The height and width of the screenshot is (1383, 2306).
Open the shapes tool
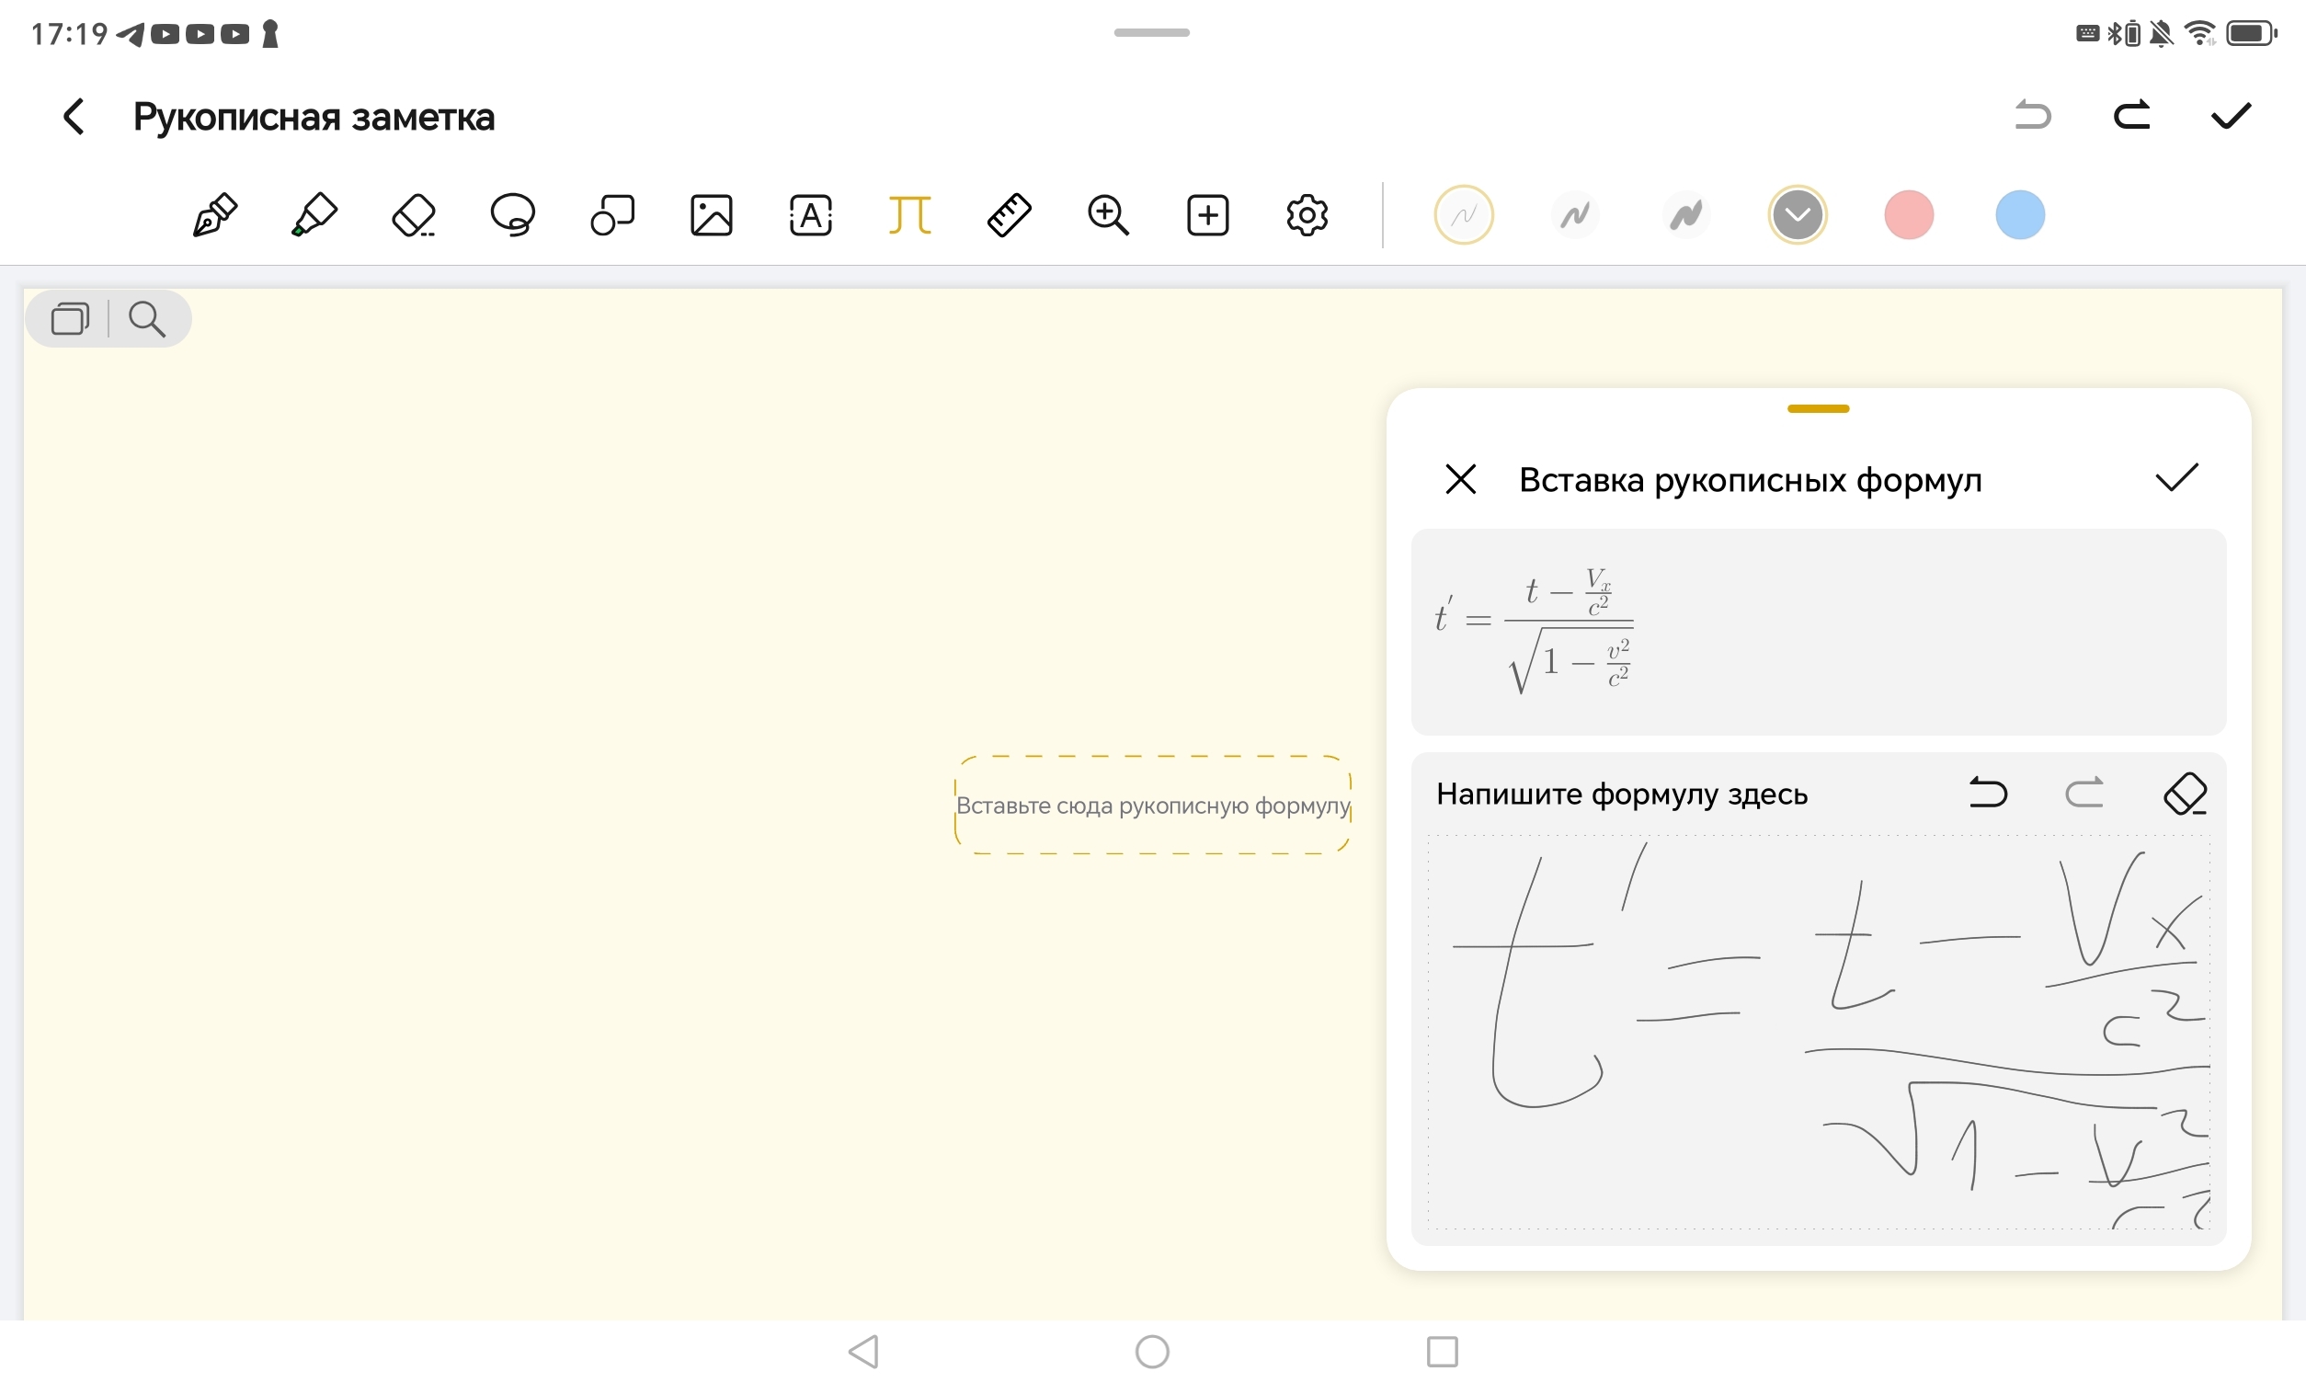(x=612, y=215)
